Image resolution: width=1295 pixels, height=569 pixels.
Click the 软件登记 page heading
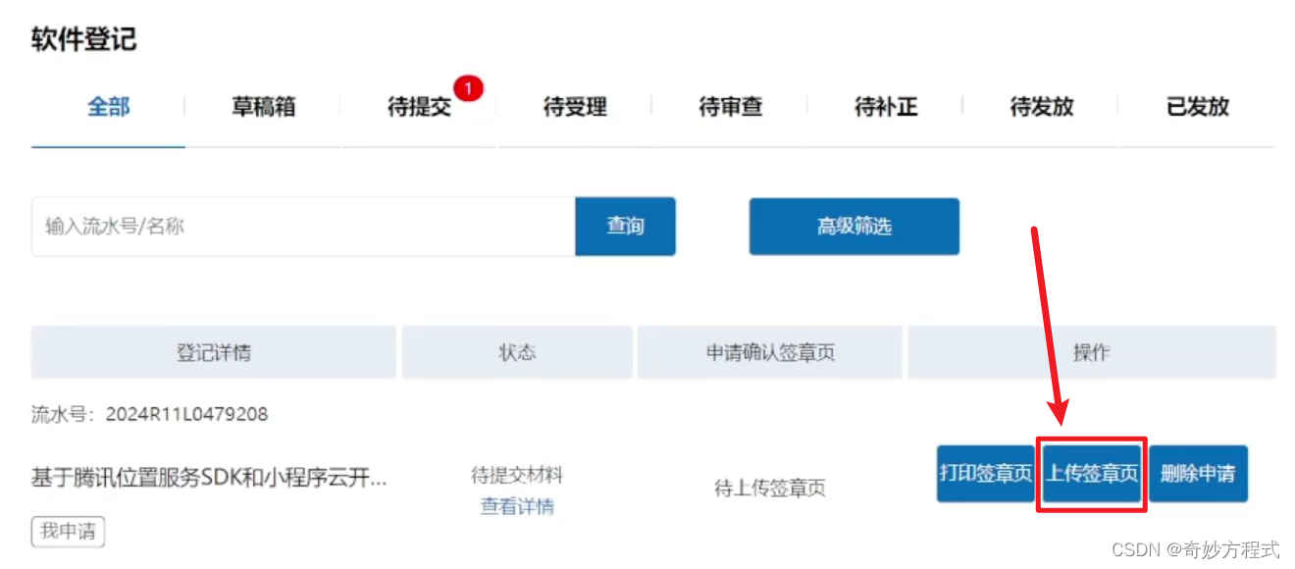tap(83, 39)
